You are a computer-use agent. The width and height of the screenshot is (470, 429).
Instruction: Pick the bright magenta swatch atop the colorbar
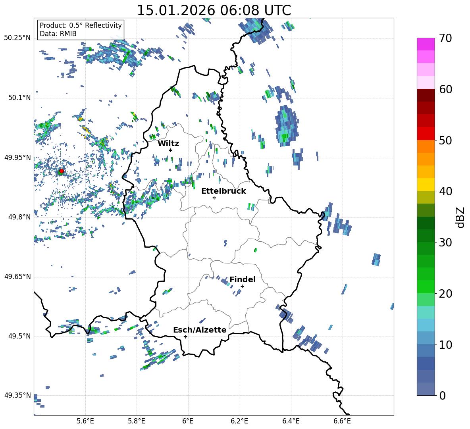[426, 44]
